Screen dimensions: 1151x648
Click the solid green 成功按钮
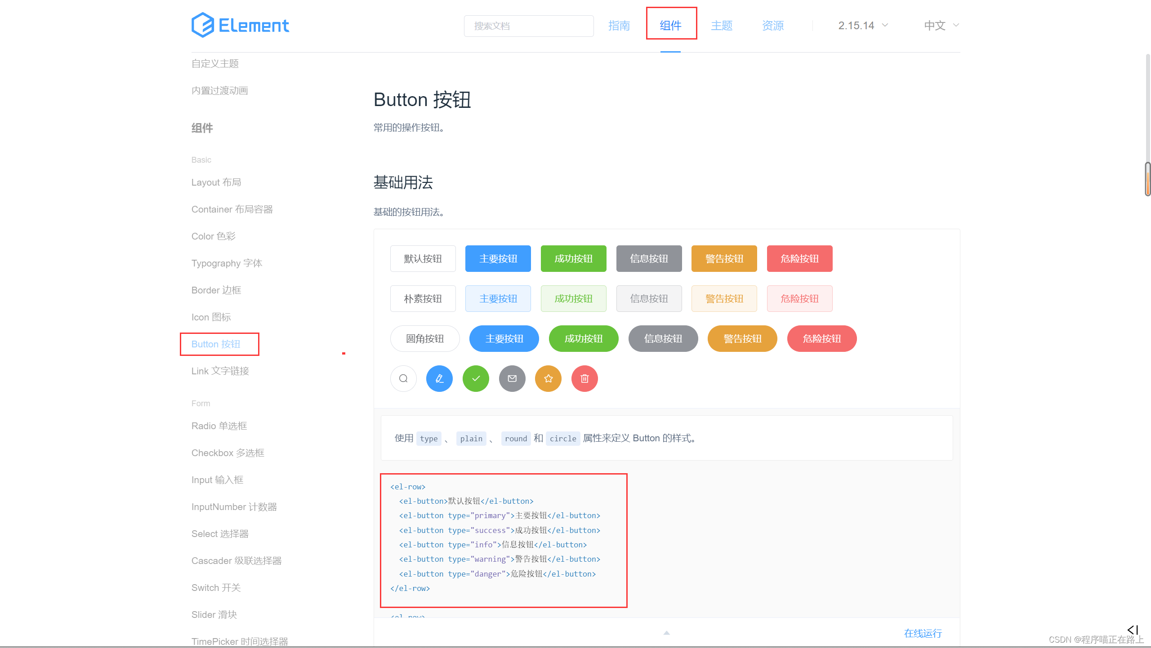coord(573,258)
